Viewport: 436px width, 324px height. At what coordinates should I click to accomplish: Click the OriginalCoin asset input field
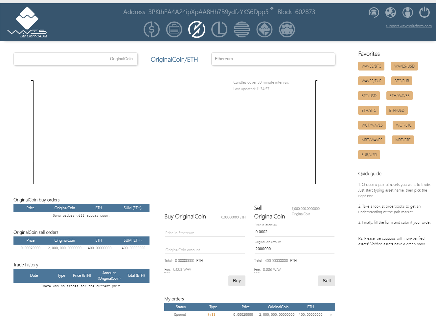[x=76, y=59]
